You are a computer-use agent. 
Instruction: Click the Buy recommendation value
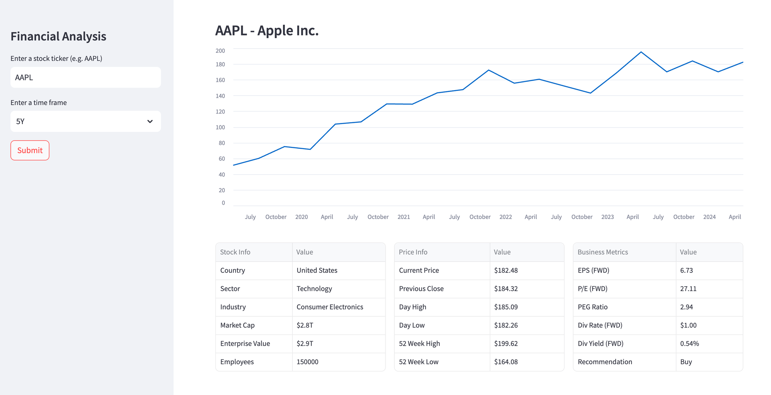tap(686, 361)
